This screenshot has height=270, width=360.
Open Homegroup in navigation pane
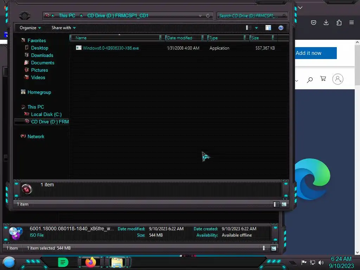39,92
